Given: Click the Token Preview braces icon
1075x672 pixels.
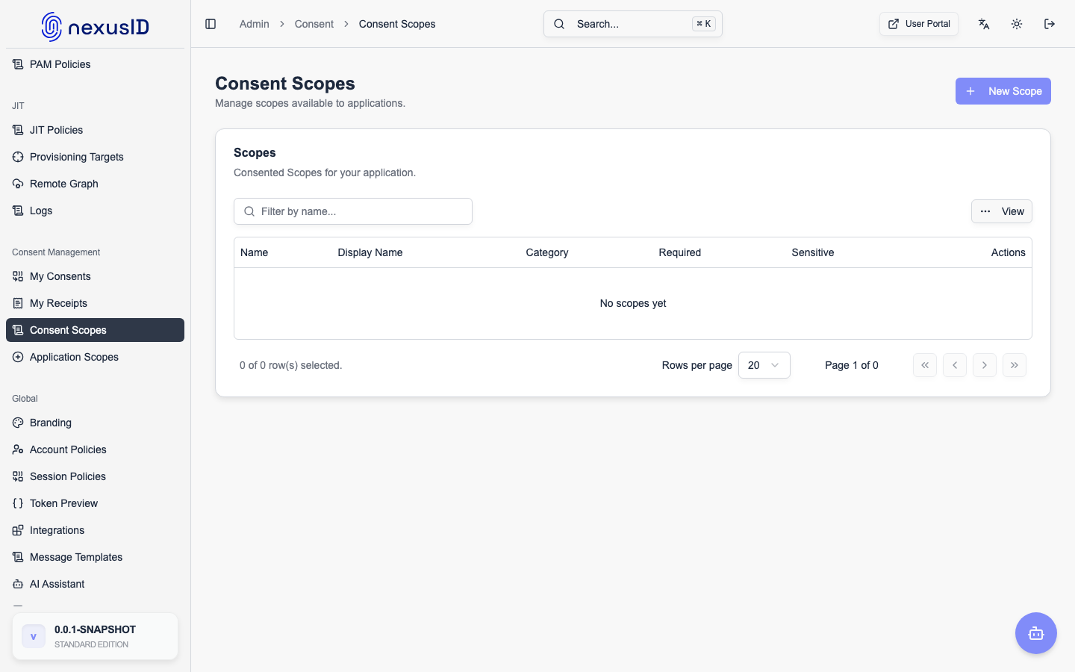Looking at the screenshot, I should pyautogui.click(x=18, y=503).
